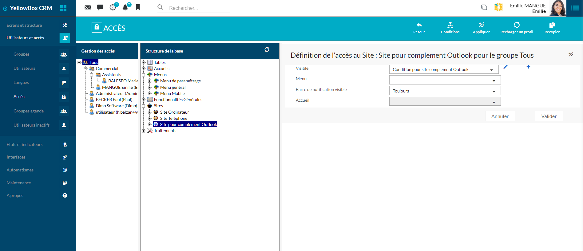Click the bookmark icon in top bar
The width and height of the screenshot is (583, 251).
point(138,7)
